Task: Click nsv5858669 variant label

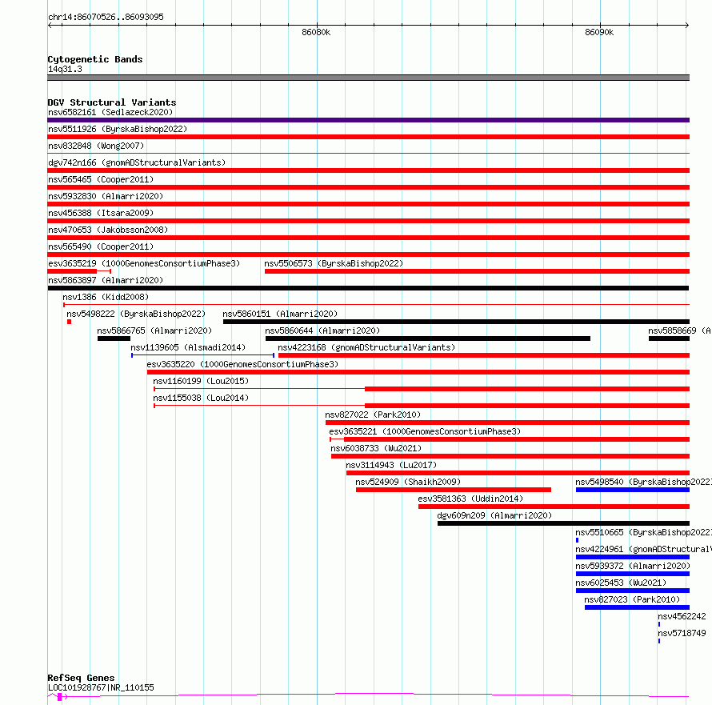Action: point(679,330)
